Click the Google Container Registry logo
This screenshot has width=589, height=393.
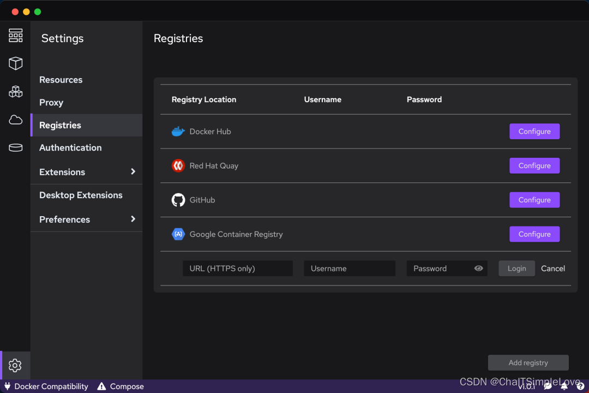click(178, 234)
